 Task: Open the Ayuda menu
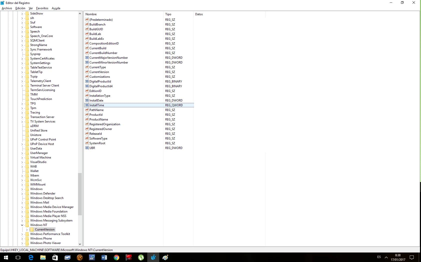[56, 8]
